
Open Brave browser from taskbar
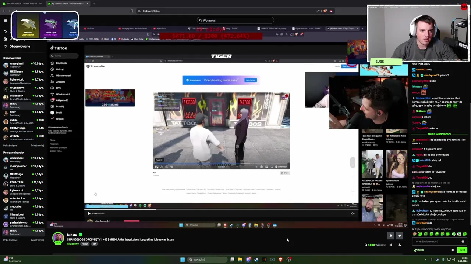click(280, 260)
